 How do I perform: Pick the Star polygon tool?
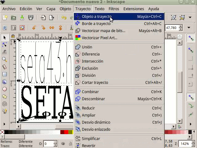5,97
